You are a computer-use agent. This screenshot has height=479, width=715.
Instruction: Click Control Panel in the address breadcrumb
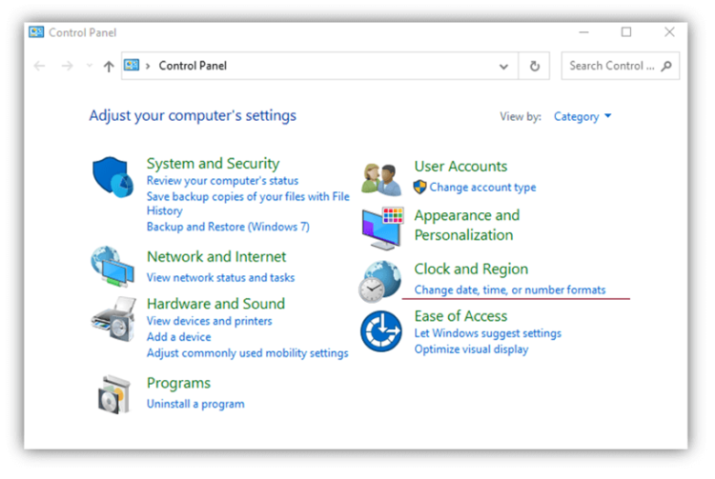[x=193, y=66]
